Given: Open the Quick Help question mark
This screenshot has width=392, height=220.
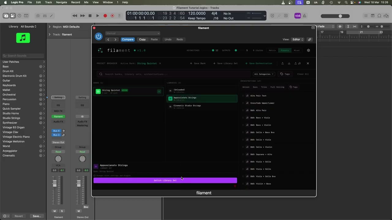Looking at the screenshot, I should pyautogui.click(x=19, y=16).
